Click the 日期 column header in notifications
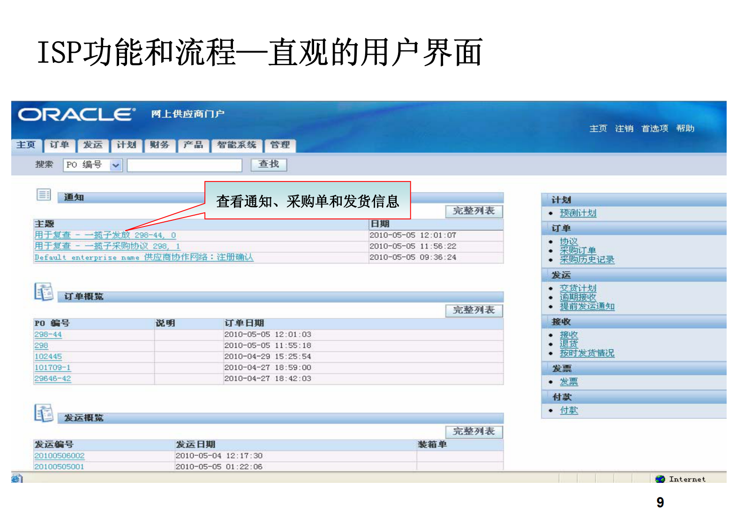 pyautogui.click(x=380, y=224)
